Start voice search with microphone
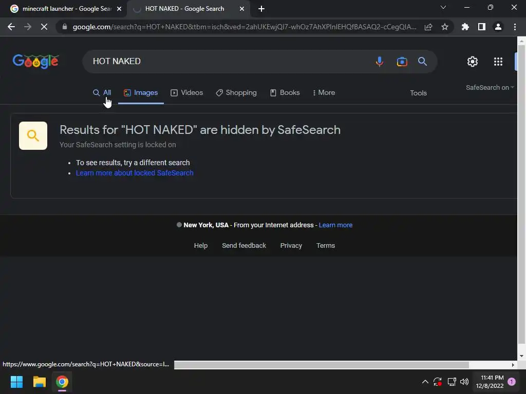The image size is (526, 394). (x=380, y=62)
